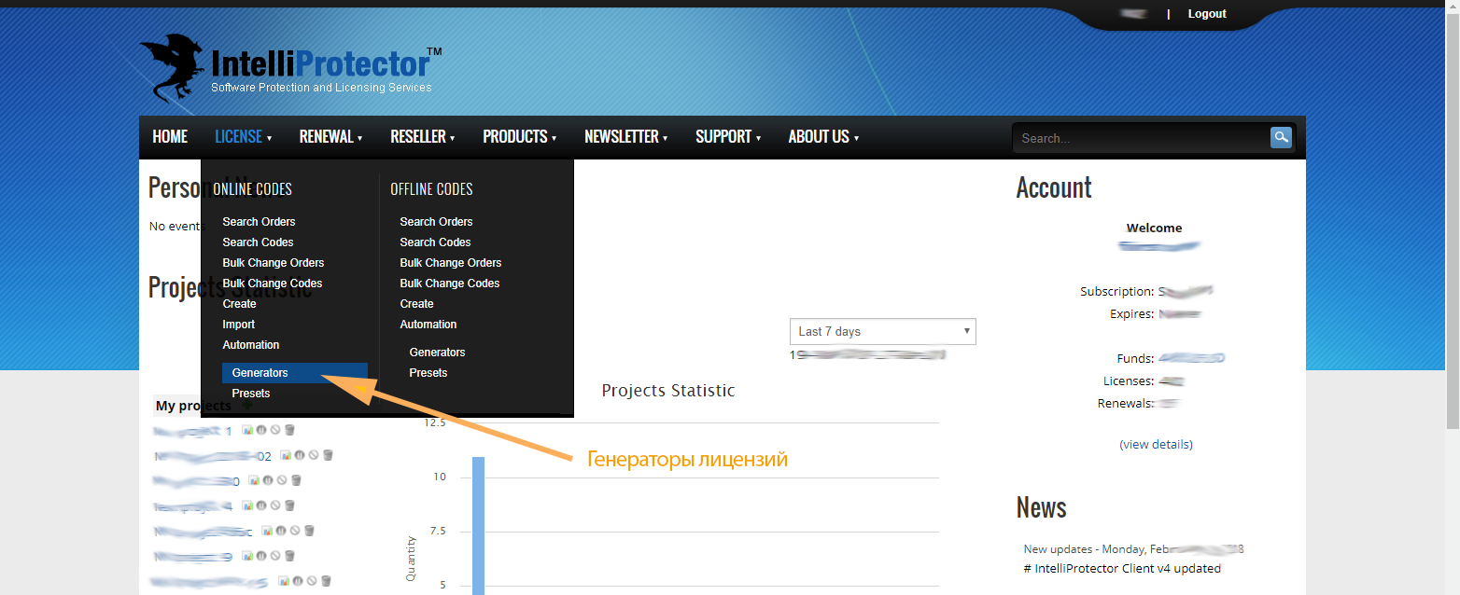Open the SUPPORT dropdown
The height and width of the screenshot is (595, 1460).
[728, 137]
